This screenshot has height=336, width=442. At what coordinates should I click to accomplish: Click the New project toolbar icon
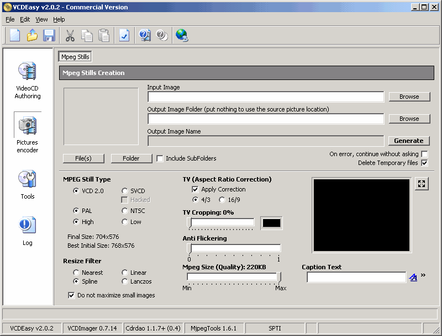(15, 35)
